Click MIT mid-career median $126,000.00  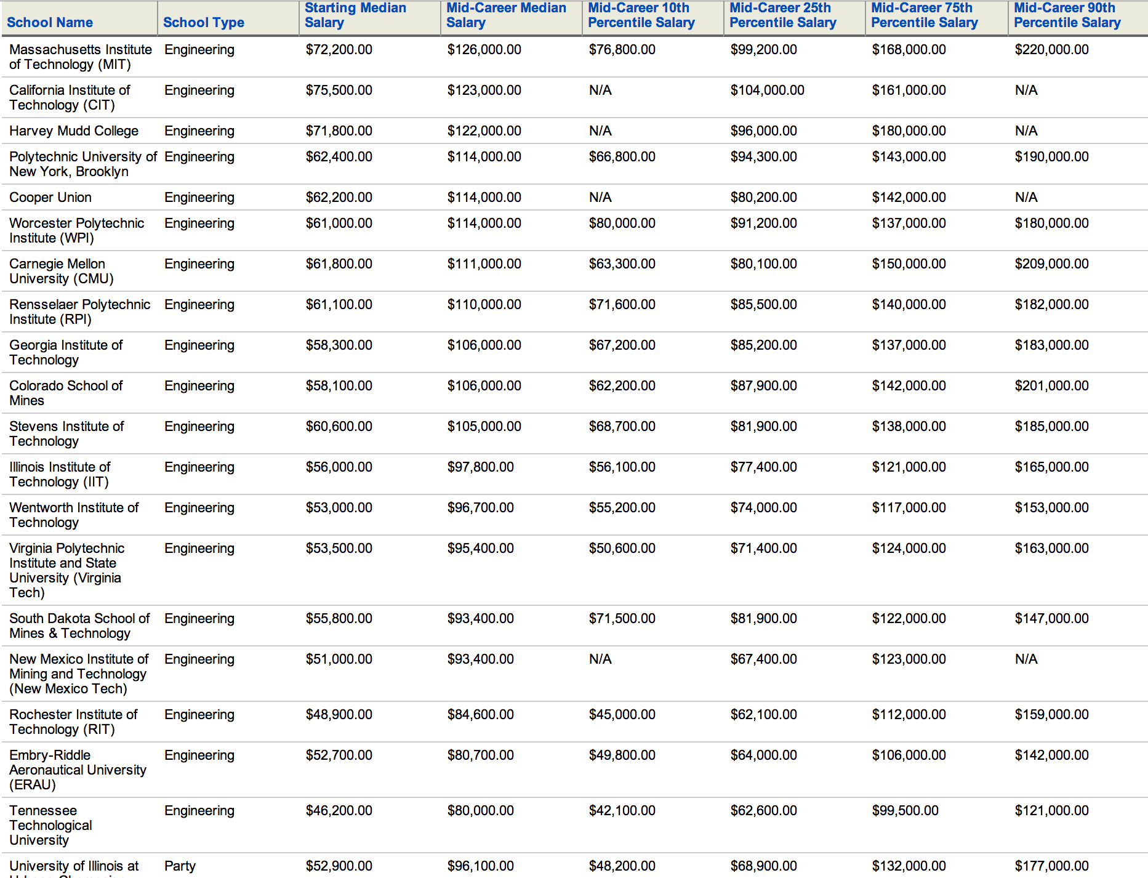(484, 49)
